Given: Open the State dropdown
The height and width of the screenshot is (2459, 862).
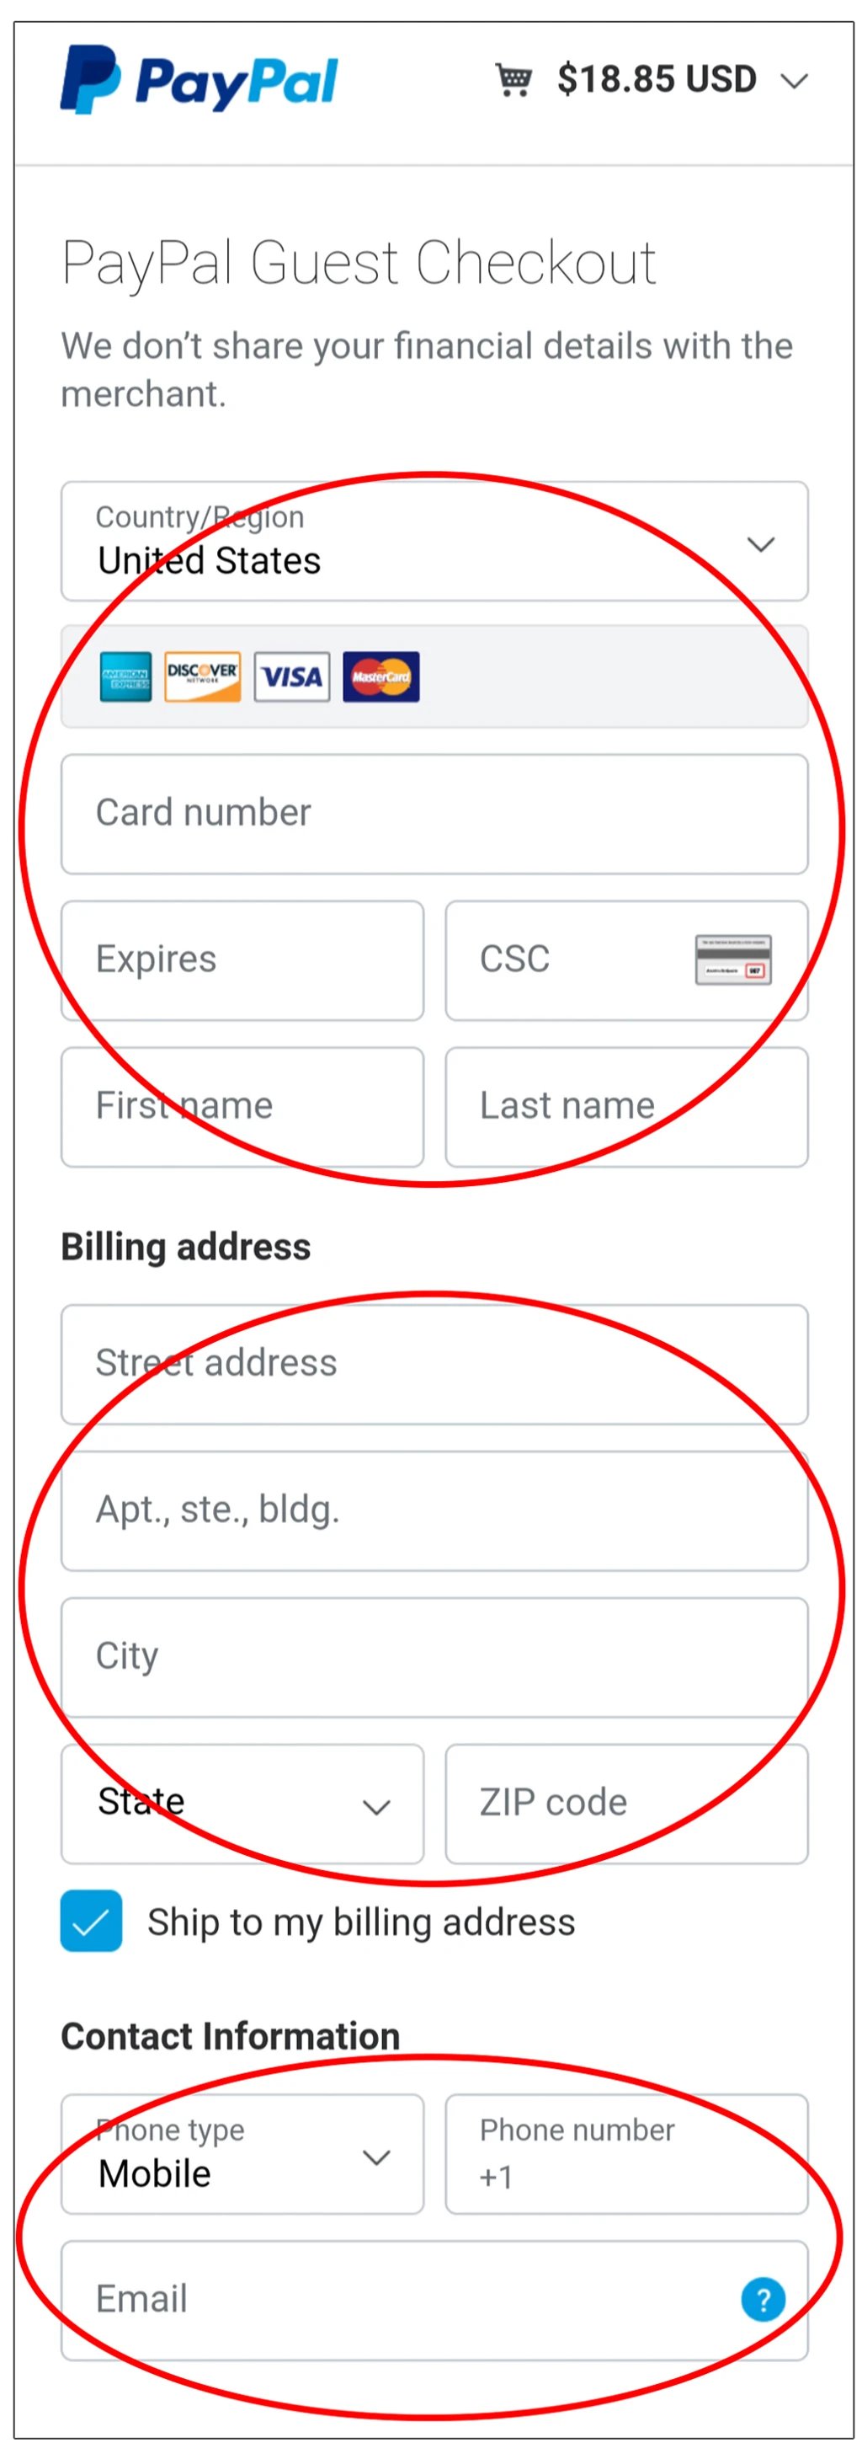Looking at the screenshot, I should (x=242, y=1804).
